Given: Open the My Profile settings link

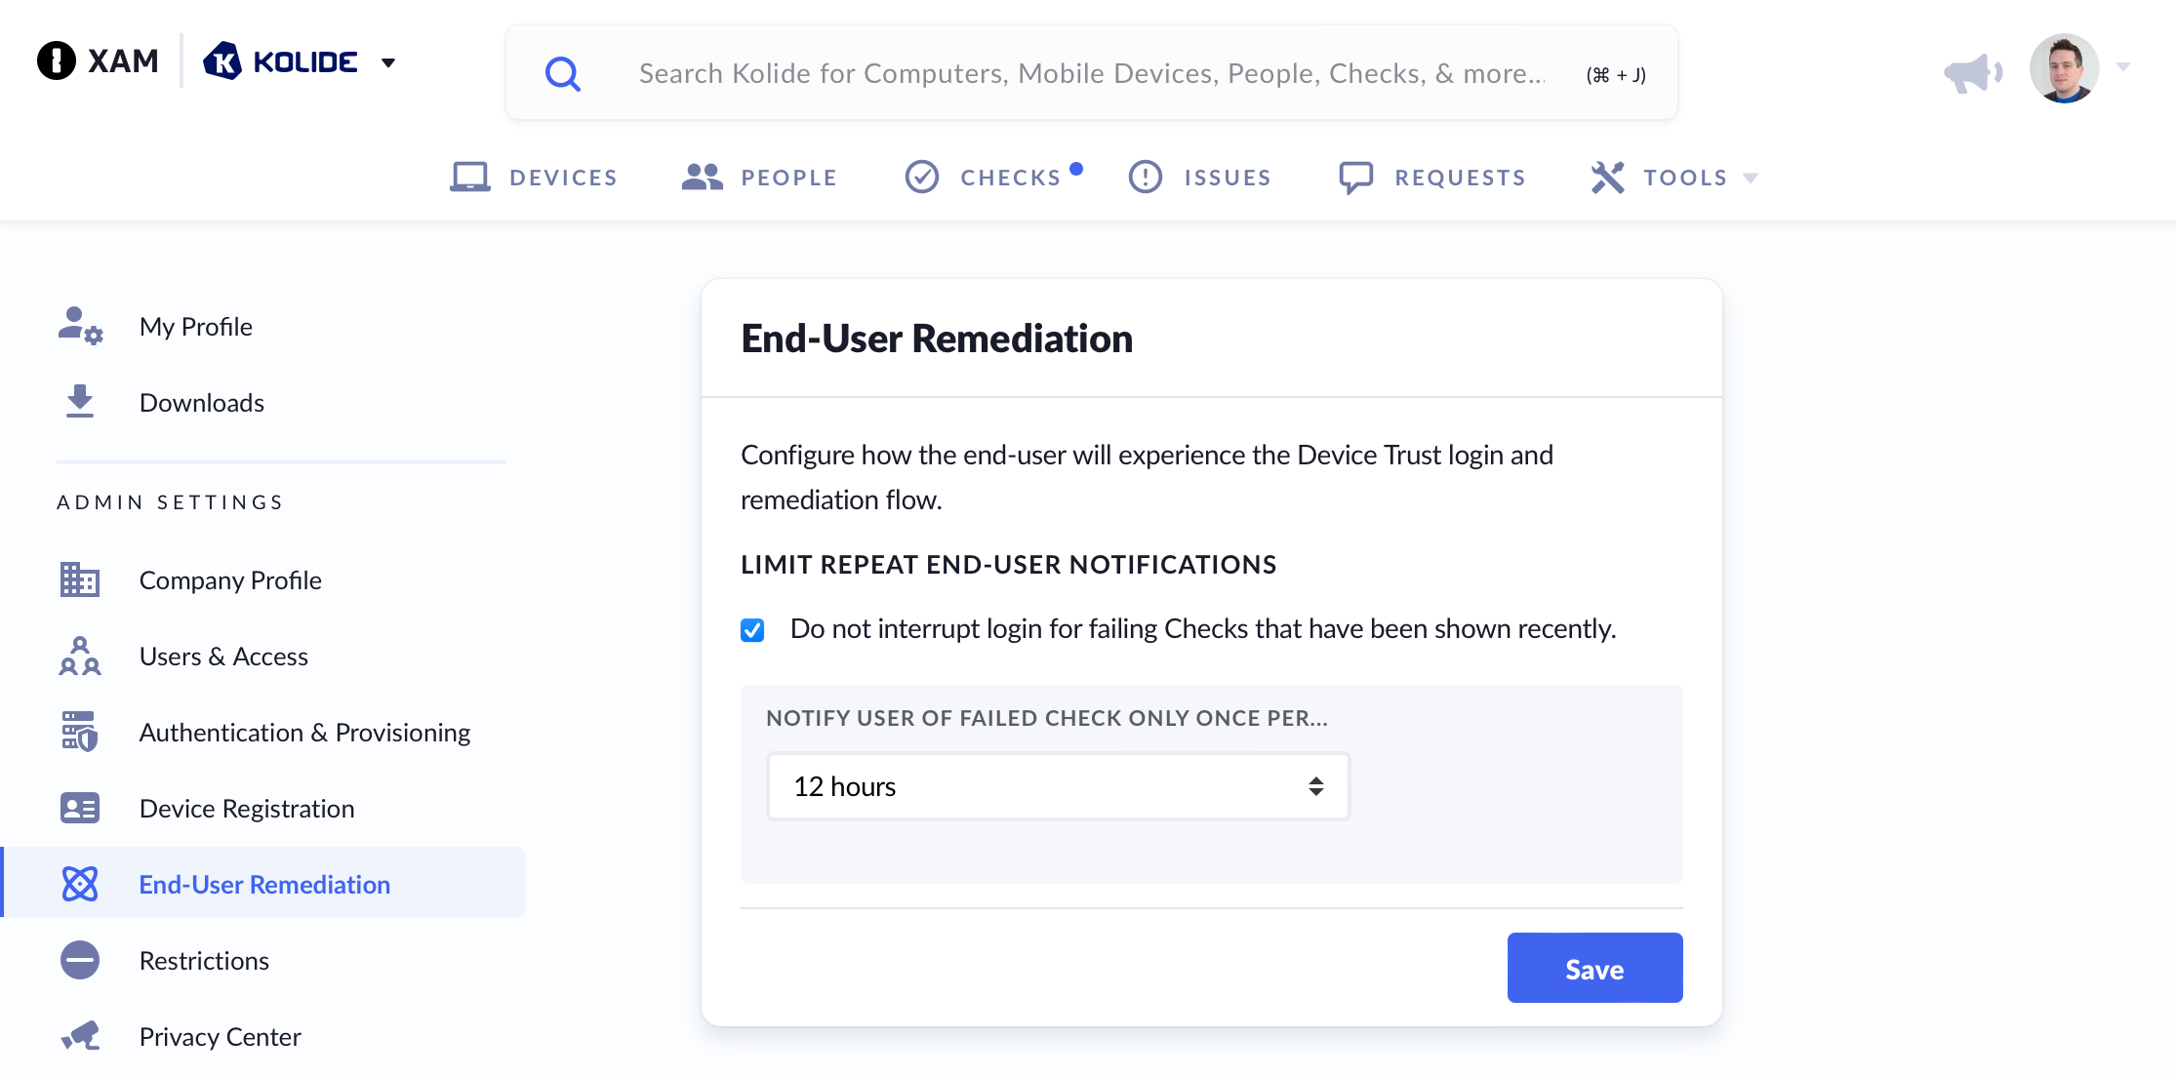Looking at the screenshot, I should pyautogui.click(x=195, y=326).
